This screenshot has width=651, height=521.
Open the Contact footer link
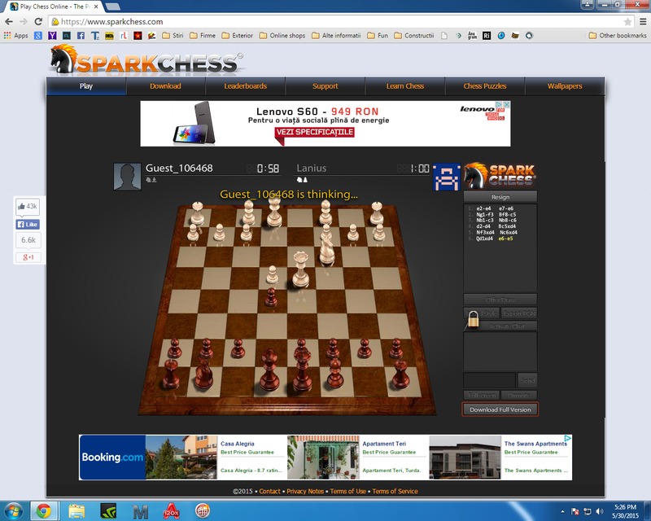tap(270, 491)
